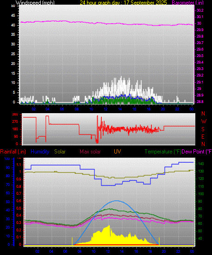Viewport: 212px width, 255px height.
Task: Select the Humidity legend label
Action: point(40,152)
